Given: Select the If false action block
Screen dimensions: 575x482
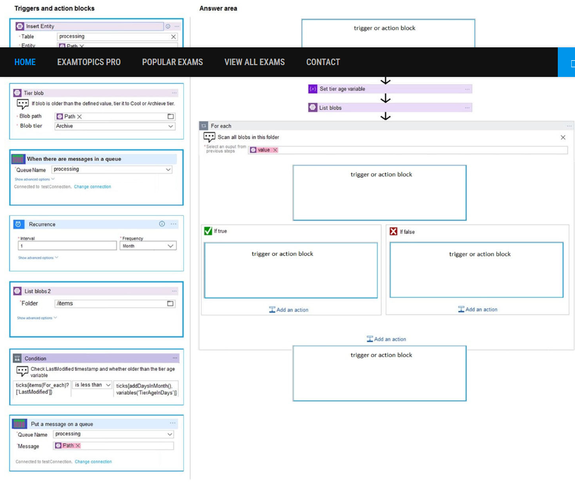Looking at the screenshot, I should [x=477, y=270].
